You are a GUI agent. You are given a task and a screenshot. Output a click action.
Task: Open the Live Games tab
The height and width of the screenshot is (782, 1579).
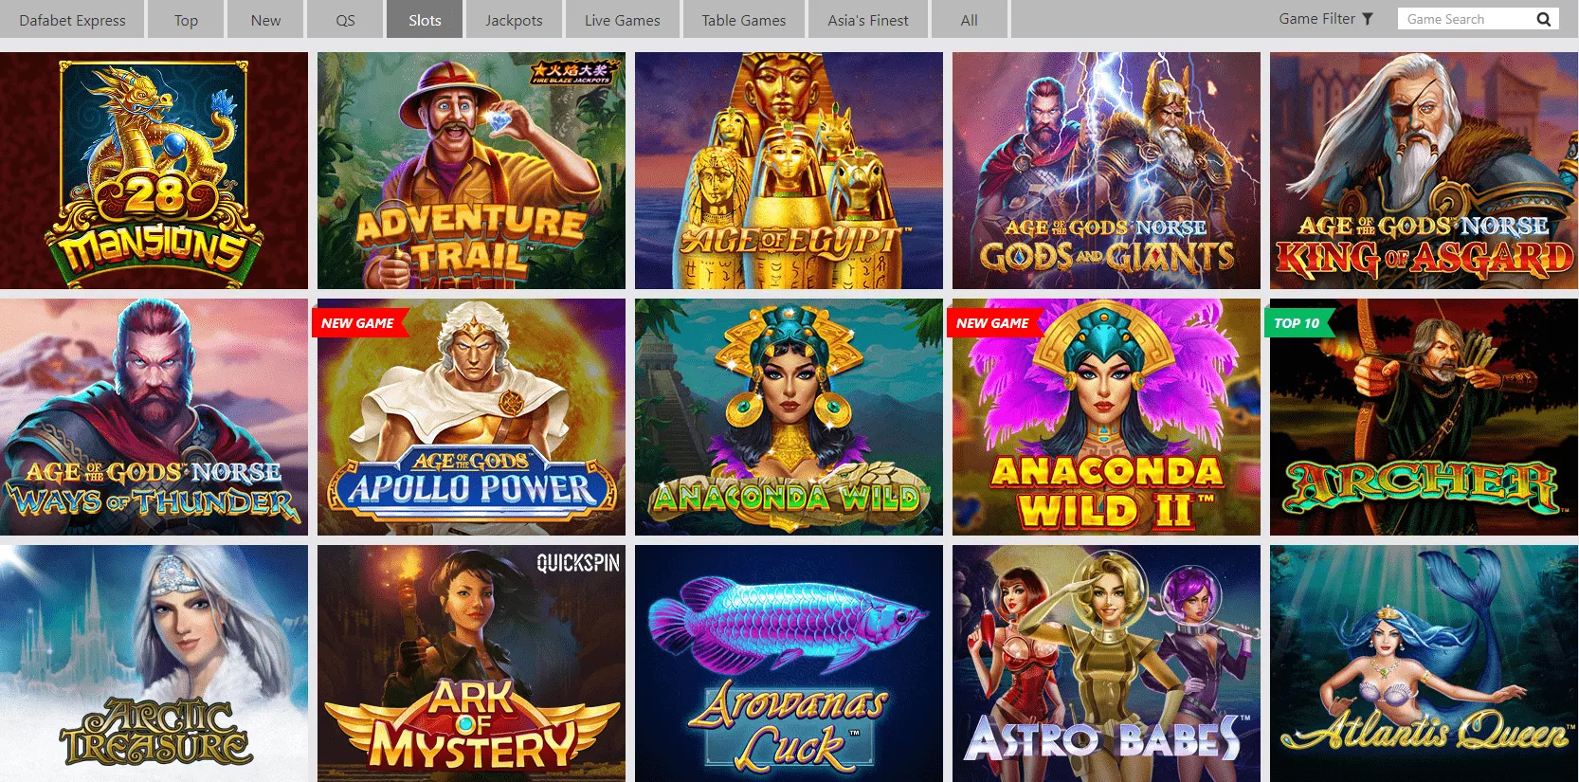622,20
